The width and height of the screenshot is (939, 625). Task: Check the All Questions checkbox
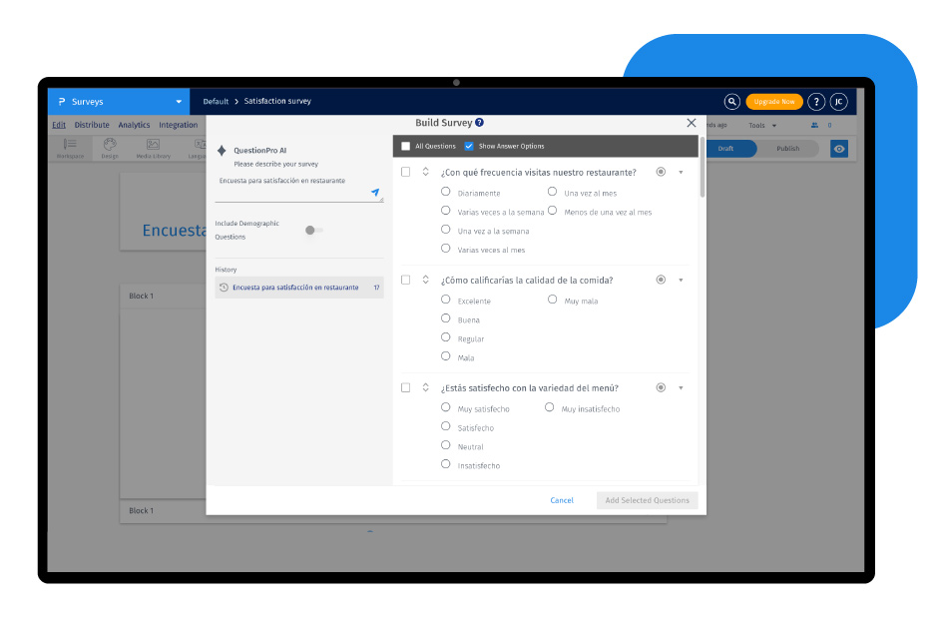click(405, 146)
